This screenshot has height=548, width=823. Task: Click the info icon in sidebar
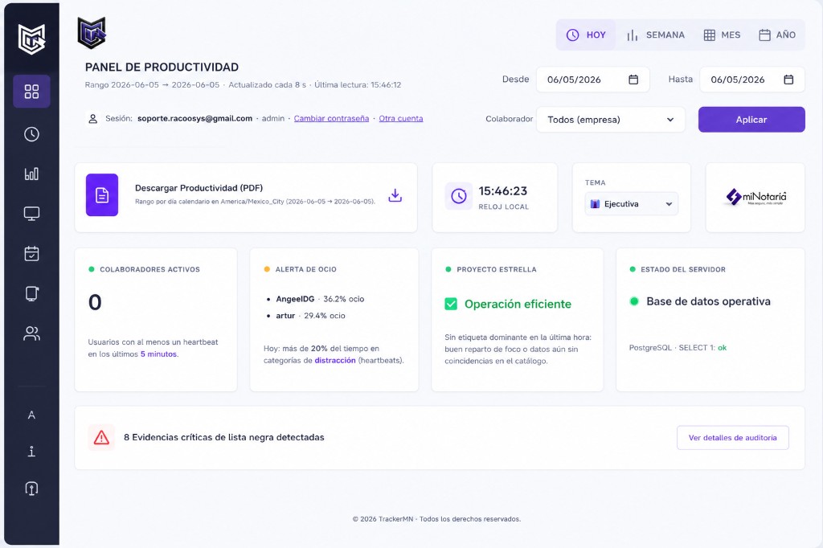31,452
